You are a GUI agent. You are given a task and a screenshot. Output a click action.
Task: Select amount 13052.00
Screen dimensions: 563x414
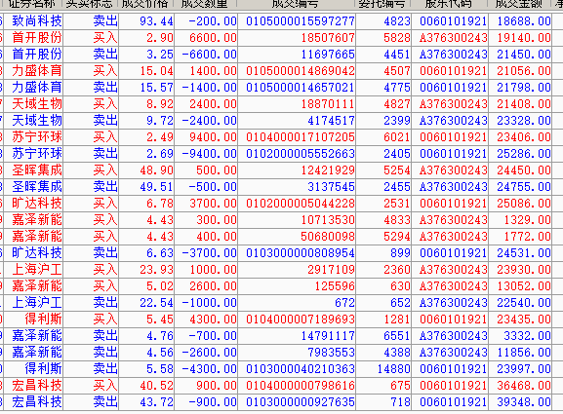pyautogui.click(x=524, y=286)
